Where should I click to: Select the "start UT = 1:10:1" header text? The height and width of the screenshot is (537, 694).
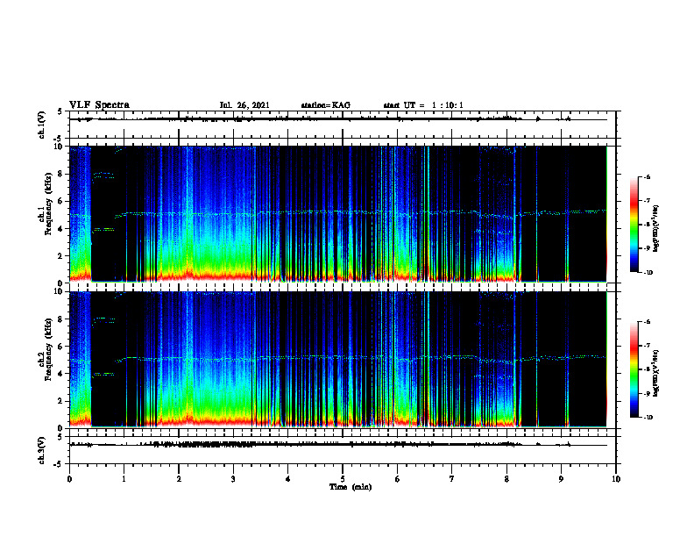point(423,105)
